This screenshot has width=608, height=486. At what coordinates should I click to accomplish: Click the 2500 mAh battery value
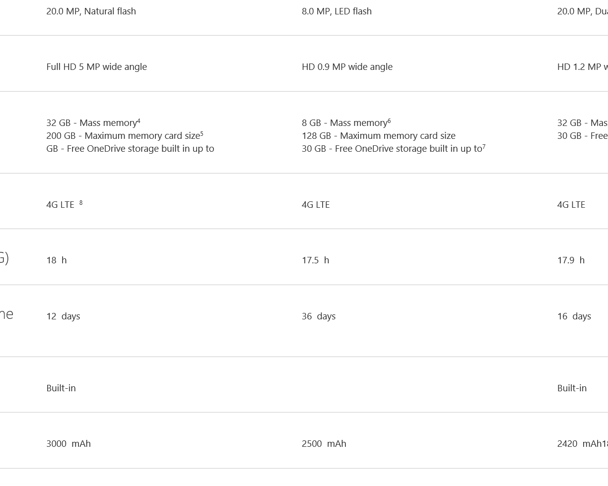[x=324, y=443]
